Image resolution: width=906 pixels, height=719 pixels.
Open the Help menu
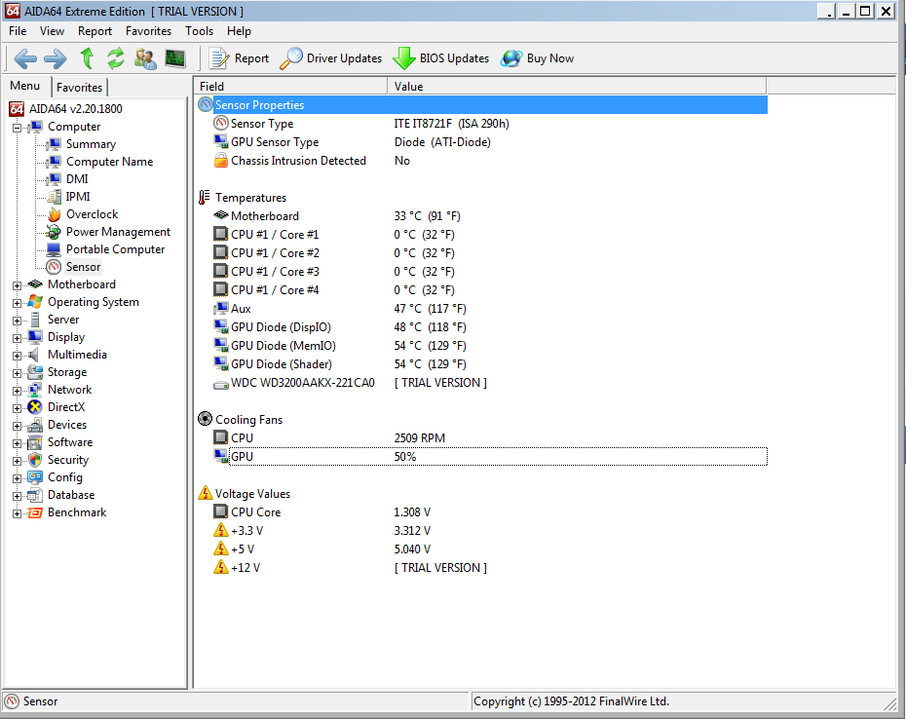tap(239, 31)
